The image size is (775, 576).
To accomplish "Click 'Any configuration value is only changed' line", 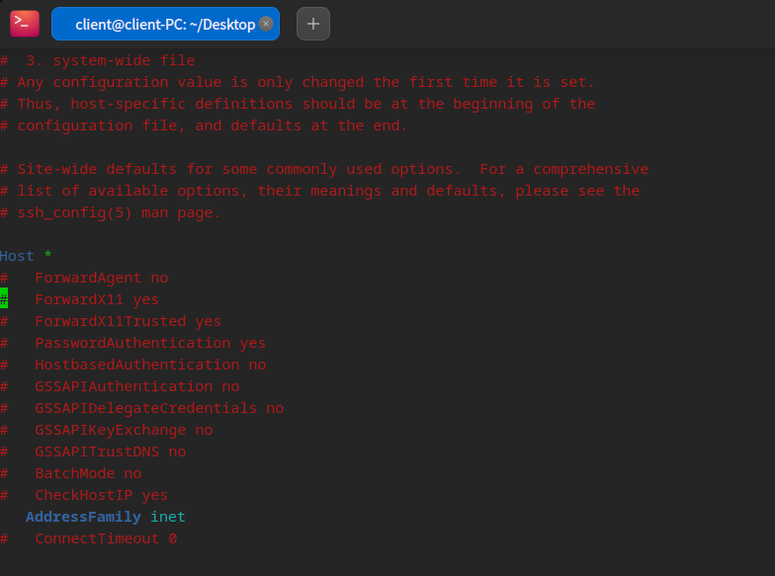I will 297,82.
